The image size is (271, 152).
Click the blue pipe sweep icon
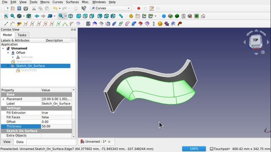(x=134, y=24)
